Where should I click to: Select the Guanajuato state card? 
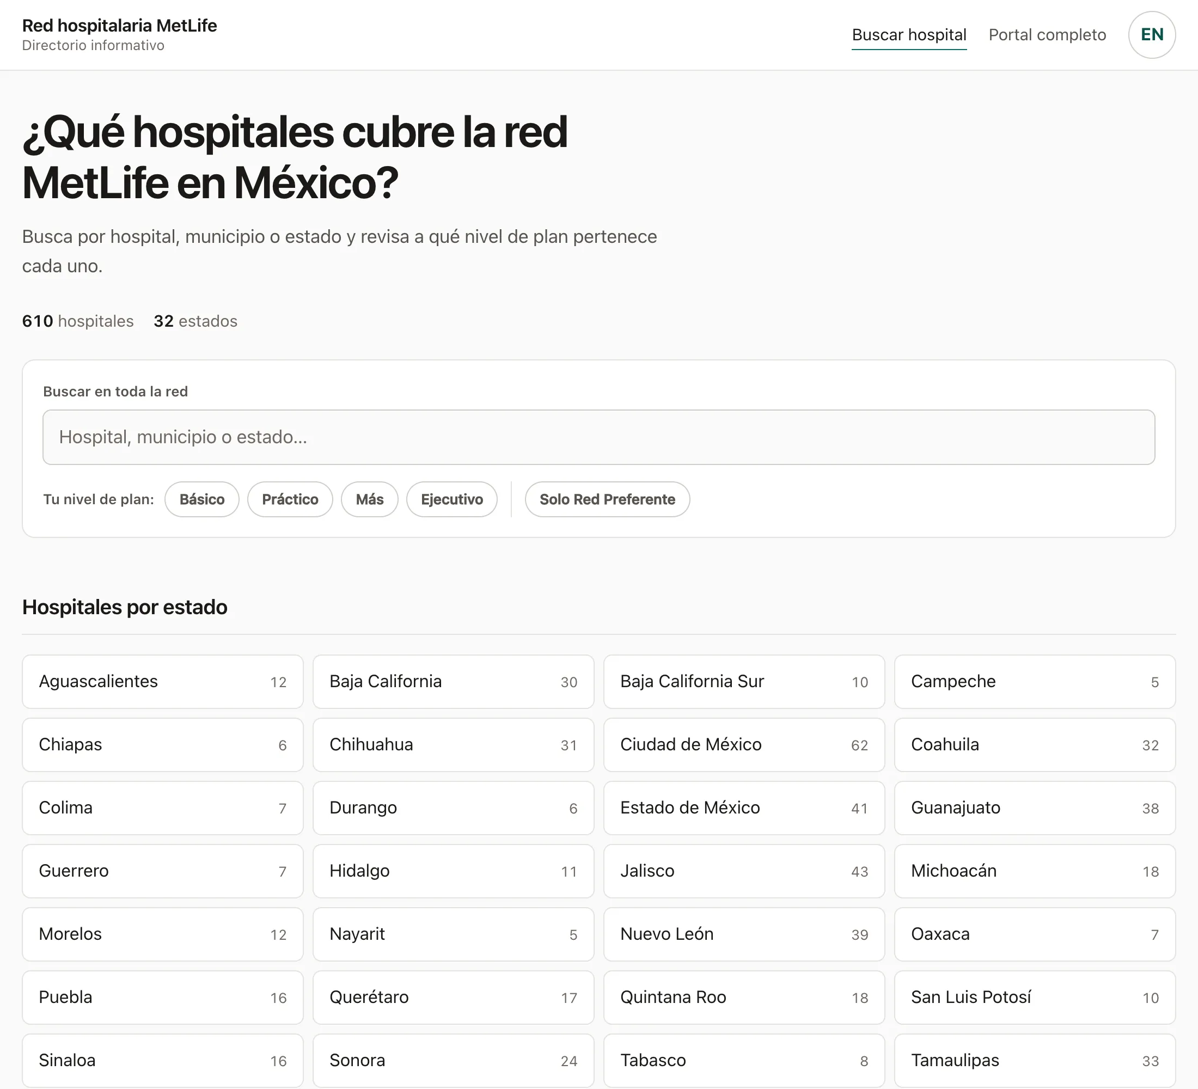click(1035, 808)
